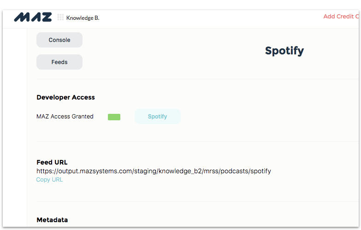Click the Developer Access heading
Viewport: 361px width, 230px height.
(x=65, y=97)
